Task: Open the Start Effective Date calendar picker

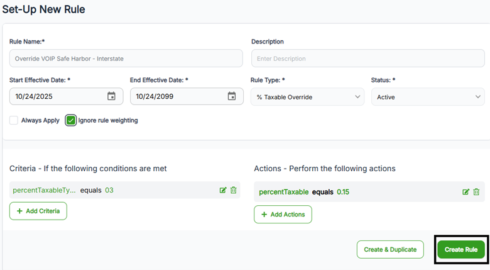Action: pyautogui.click(x=111, y=96)
